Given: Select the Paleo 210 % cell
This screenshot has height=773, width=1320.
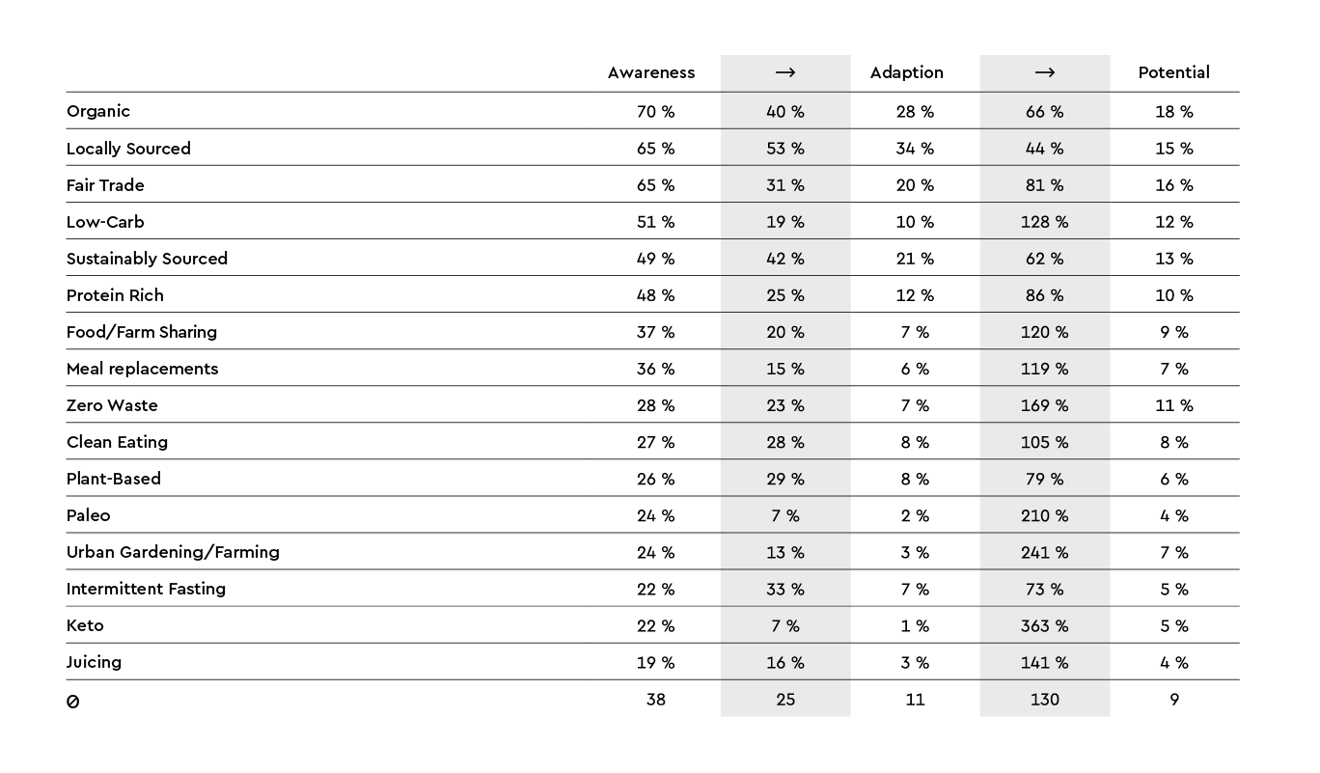Looking at the screenshot, I should [x=1045, y=516].
